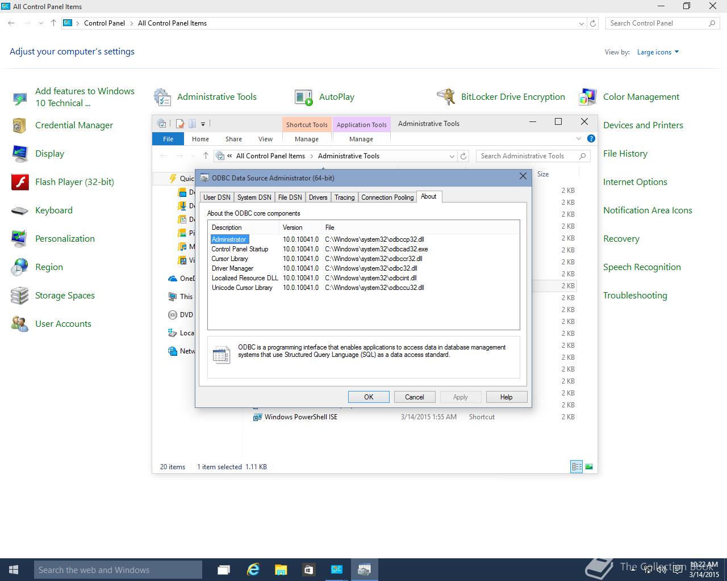Expand the Administrative Tools address history dropdown
Viewport: 727px width, 581px height.
tap(452, 156)
